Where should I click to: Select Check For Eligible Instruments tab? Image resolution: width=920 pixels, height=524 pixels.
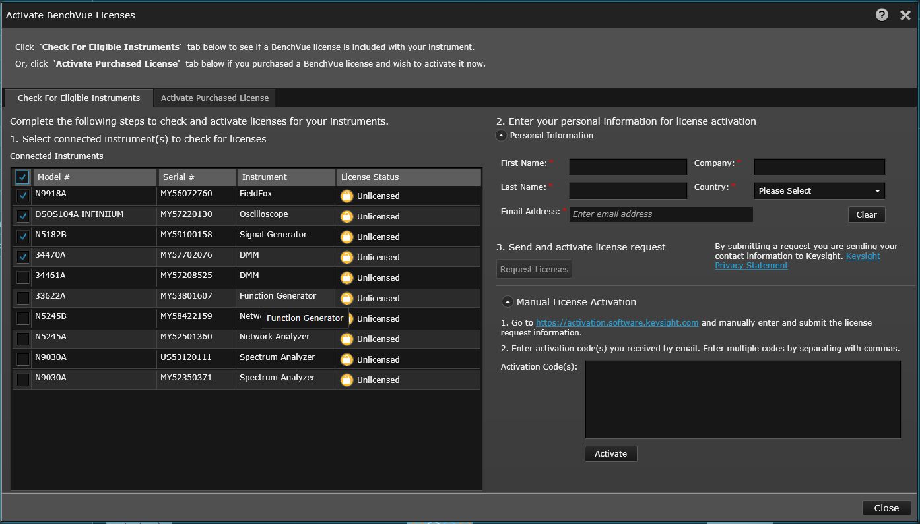pyautogui.click(x=79, y=98)
